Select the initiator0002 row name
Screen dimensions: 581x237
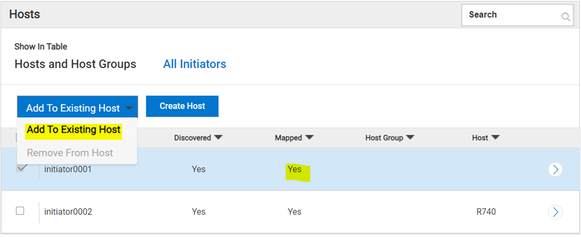click(68, 212)
